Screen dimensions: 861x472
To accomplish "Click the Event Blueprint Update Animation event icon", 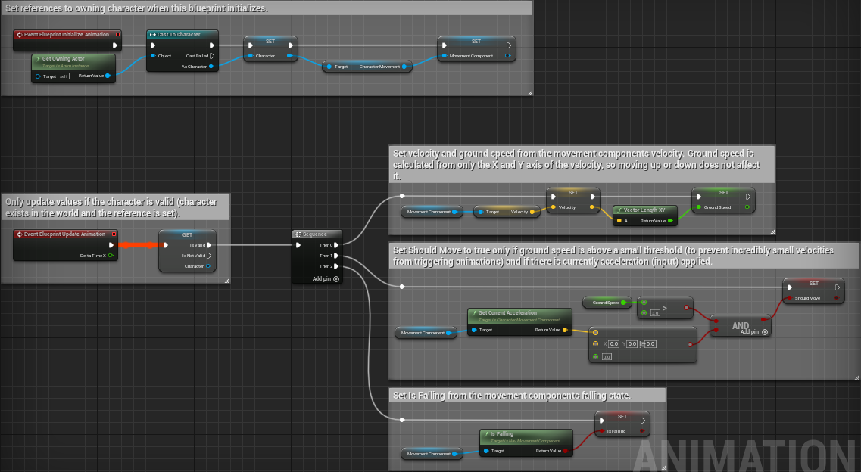I will click(x=19, y=234).
